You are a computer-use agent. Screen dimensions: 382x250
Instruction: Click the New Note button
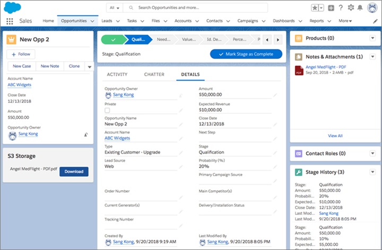coord(50,66)
